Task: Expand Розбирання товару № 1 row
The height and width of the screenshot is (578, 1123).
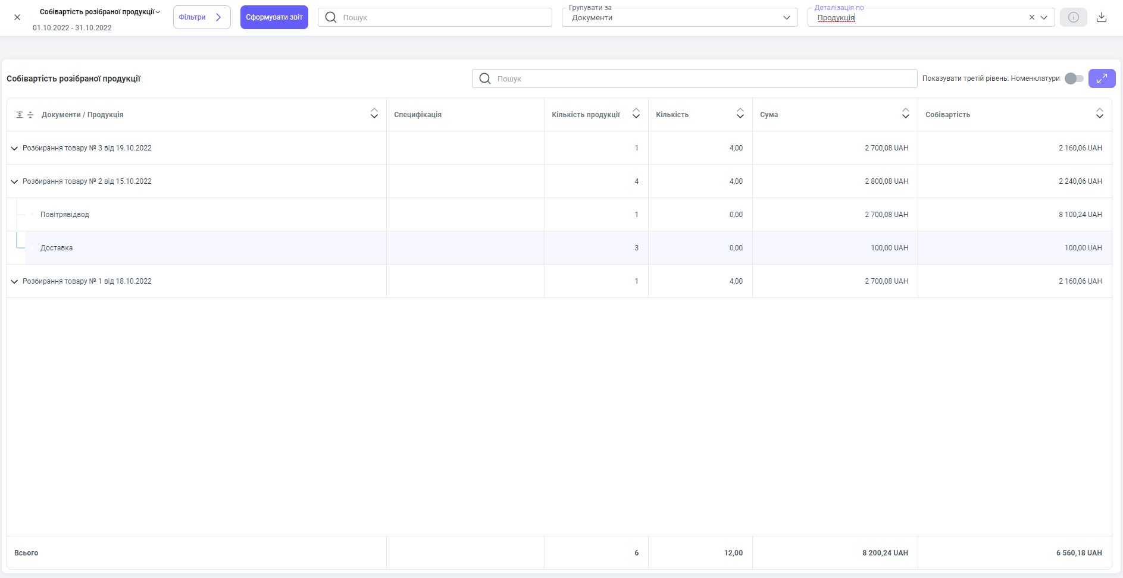Action: [x=14, y=281]
